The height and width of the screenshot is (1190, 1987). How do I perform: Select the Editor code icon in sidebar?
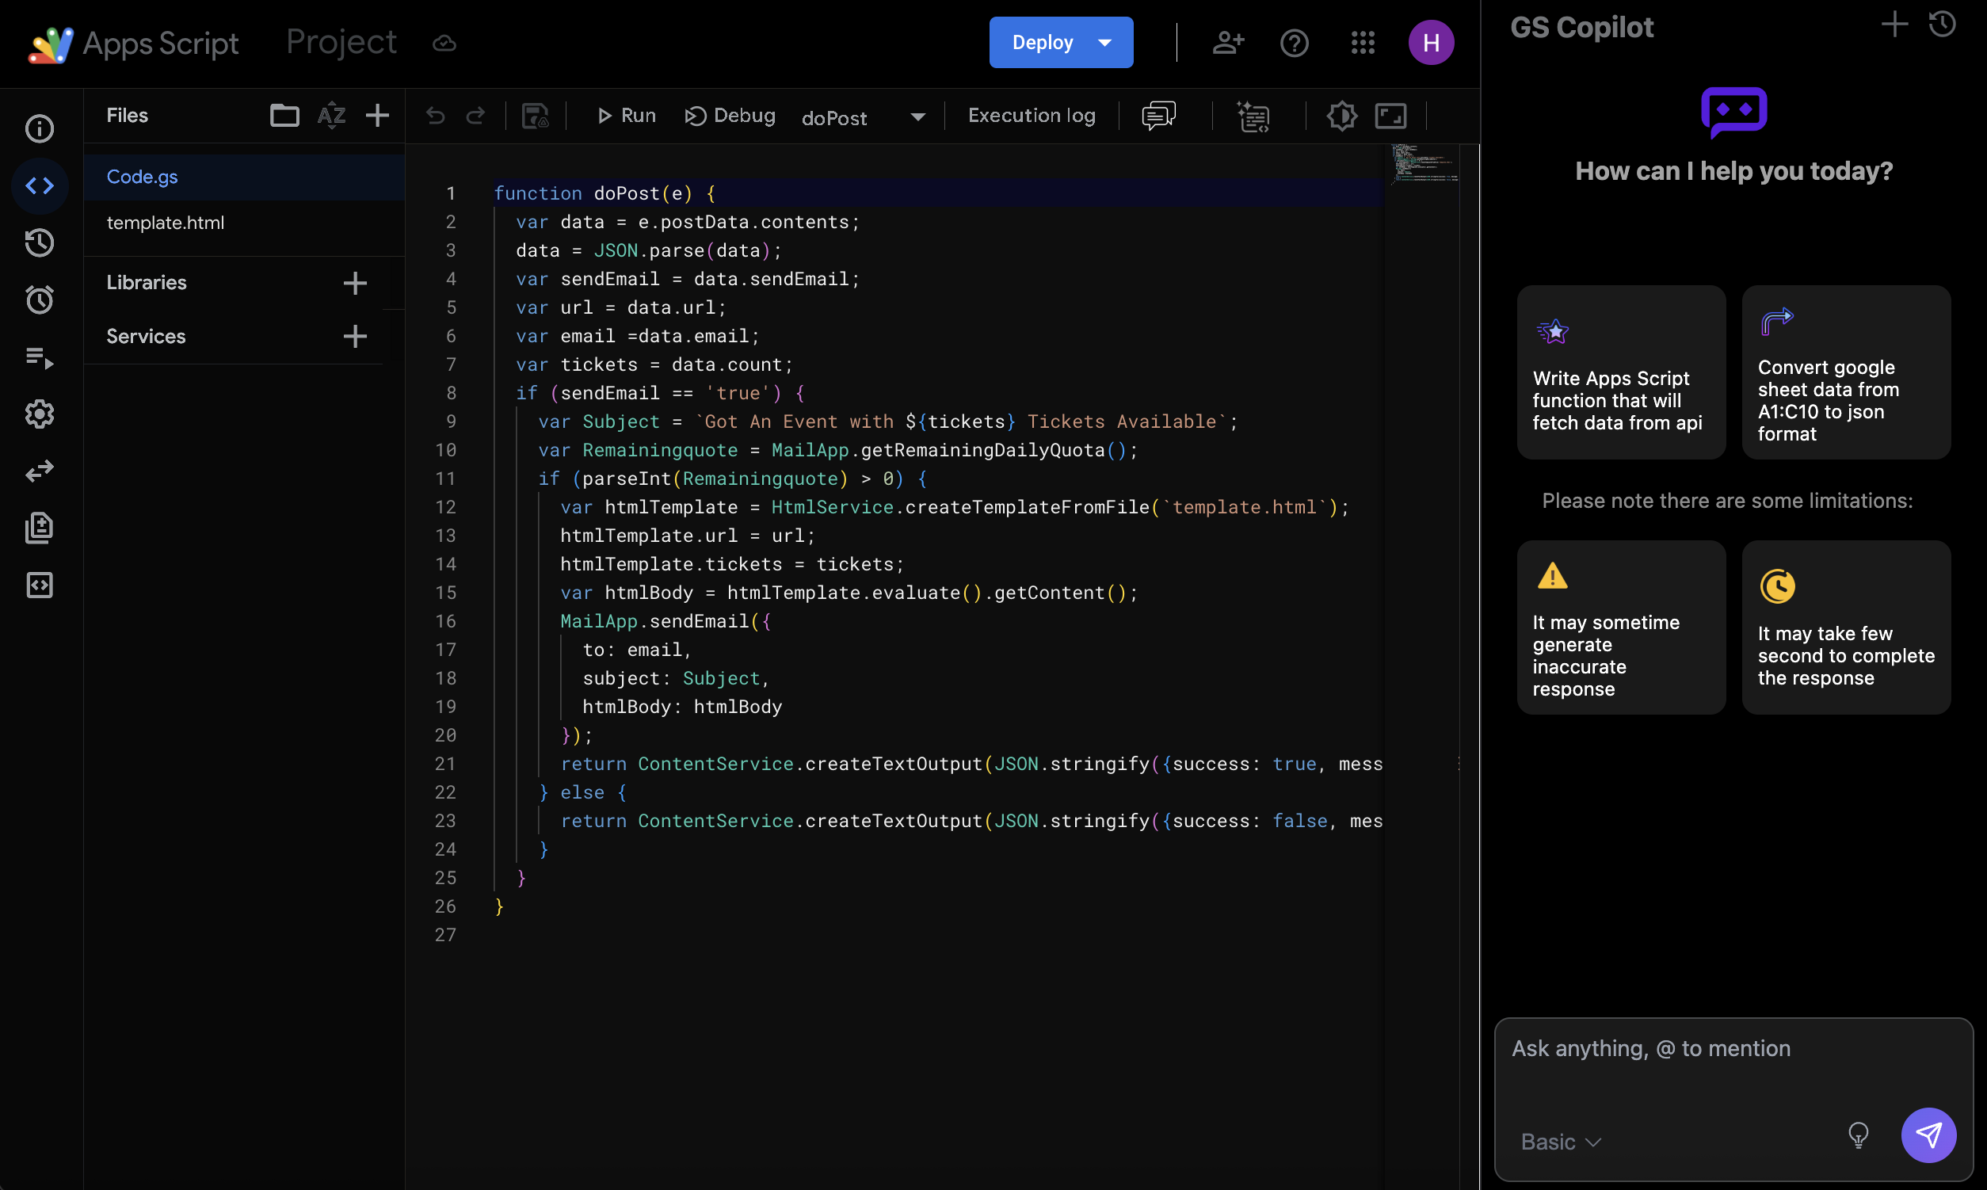pyautogui.click(x=40, y=186)
